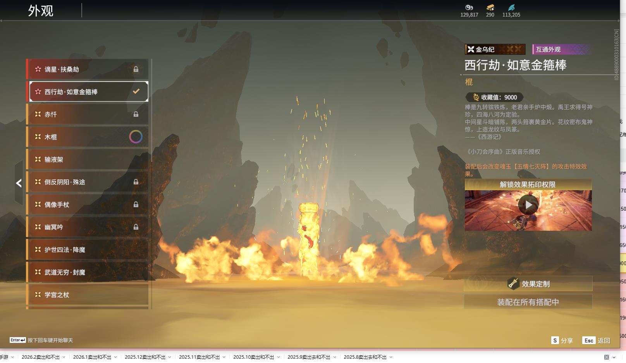626x363 pixels.
Task: Click the 按下回车键开始聊天 chat hint
Action: pyautogui.click(x=50, y=340)
